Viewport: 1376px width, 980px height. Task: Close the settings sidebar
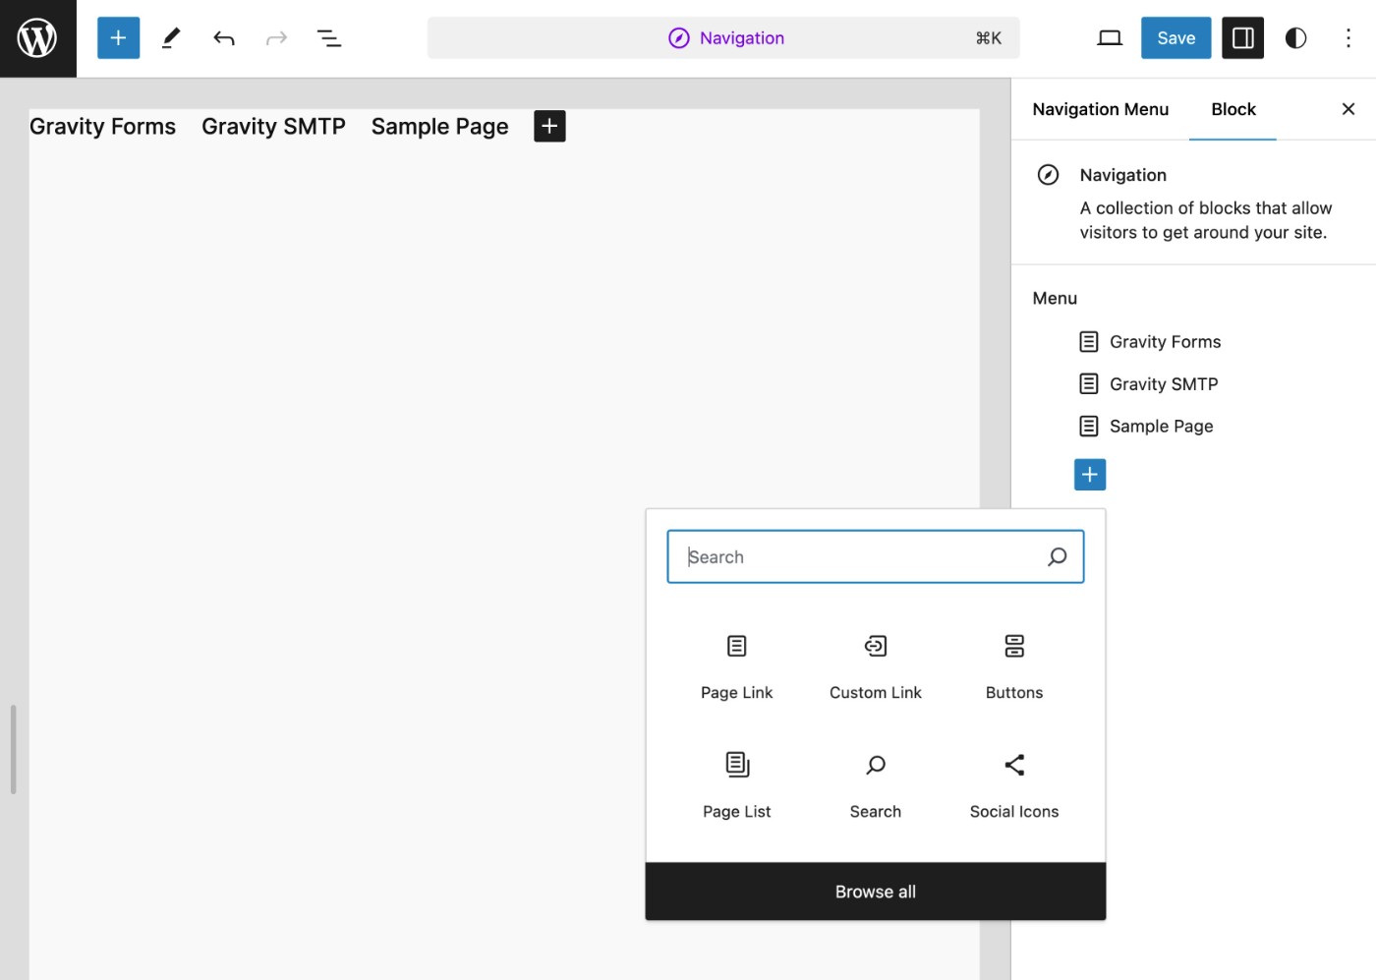[1348, 109]
